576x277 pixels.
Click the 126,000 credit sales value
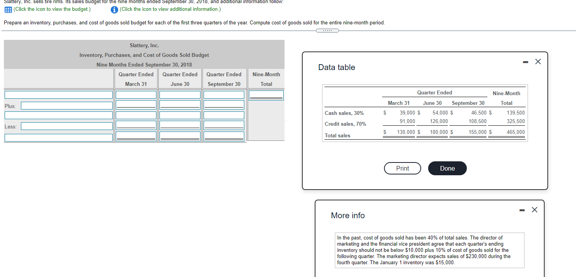pos(439,121)
